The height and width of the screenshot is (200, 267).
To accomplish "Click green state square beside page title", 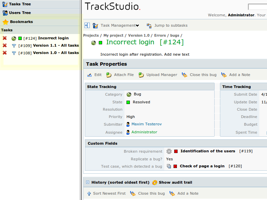I will pos(100,43).
